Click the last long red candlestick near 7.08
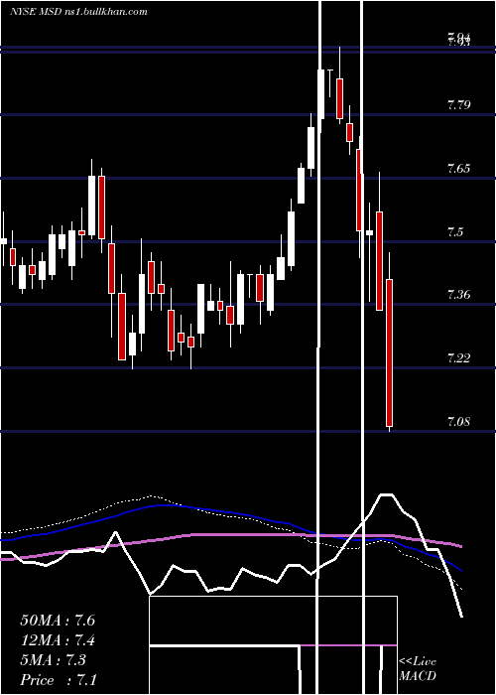 coord(389,352)
